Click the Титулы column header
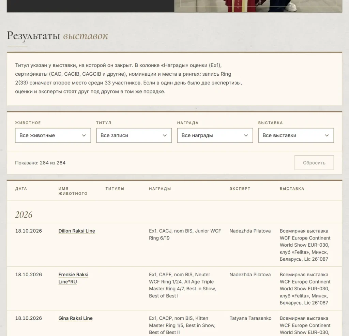The width and height of the screenshot is (349, 336). [x=115, y=189]
